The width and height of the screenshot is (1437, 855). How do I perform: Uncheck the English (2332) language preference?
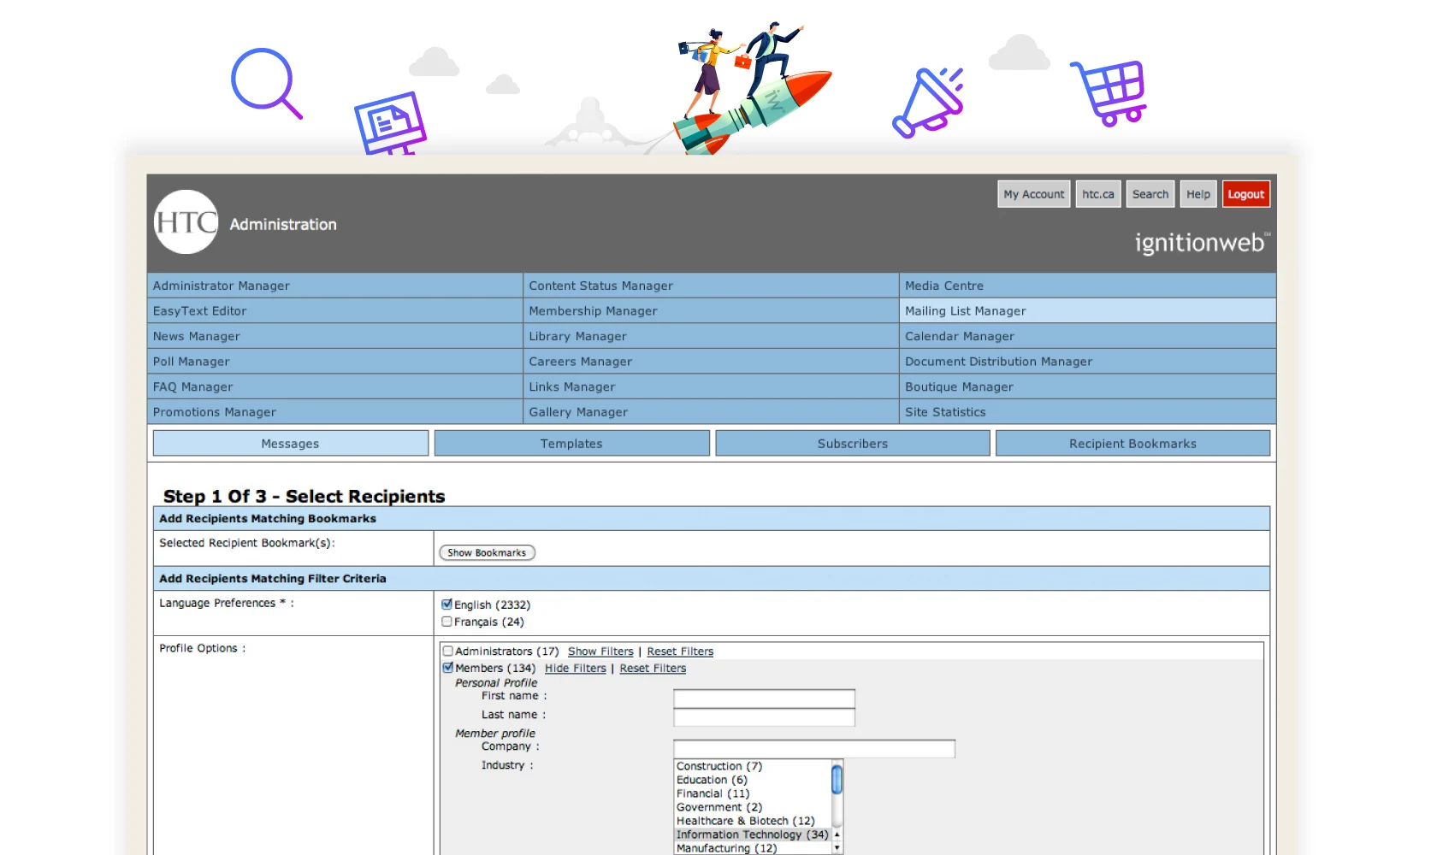point(447,604)
